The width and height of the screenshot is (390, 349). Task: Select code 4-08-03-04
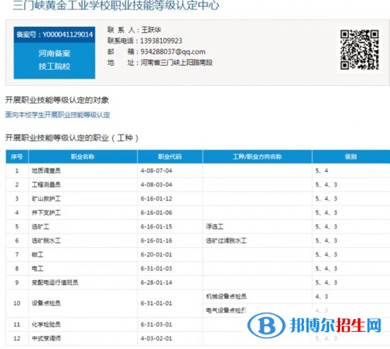[x=157, y=185]
